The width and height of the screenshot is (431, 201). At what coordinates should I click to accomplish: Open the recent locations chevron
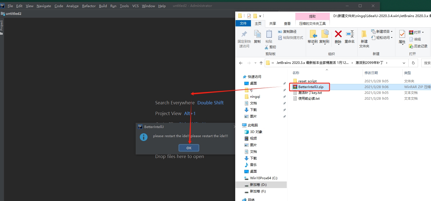pos(255,63)
